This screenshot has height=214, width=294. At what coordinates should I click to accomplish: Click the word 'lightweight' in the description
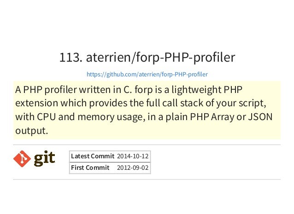[x=196, y=90]
